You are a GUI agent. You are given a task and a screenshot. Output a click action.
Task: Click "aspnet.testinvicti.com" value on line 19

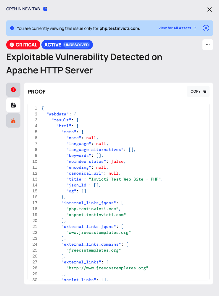tap(96, 215)
